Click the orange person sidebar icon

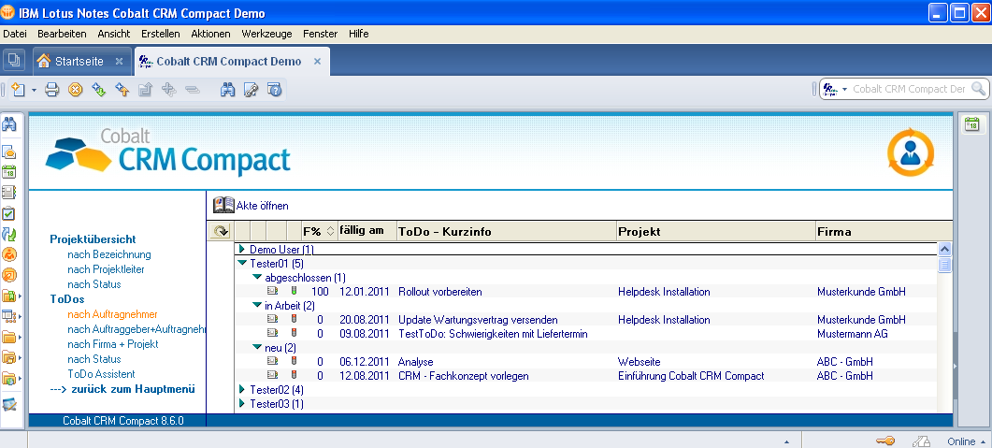click(8, 254)
